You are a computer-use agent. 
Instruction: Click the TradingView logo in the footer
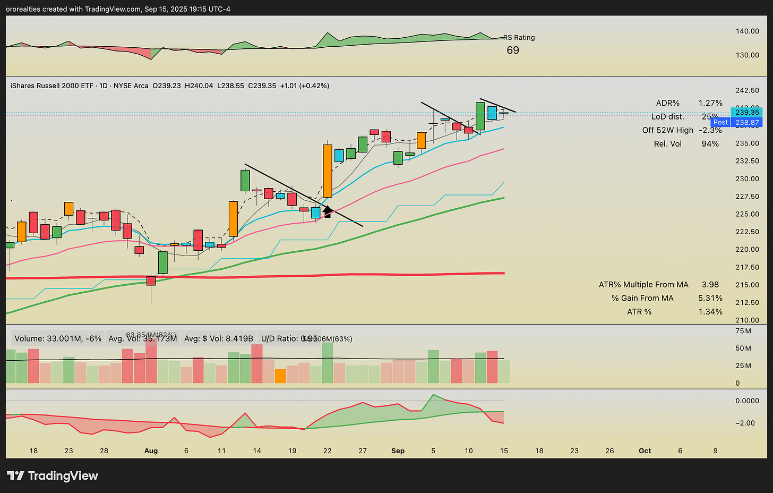(52, 475)
